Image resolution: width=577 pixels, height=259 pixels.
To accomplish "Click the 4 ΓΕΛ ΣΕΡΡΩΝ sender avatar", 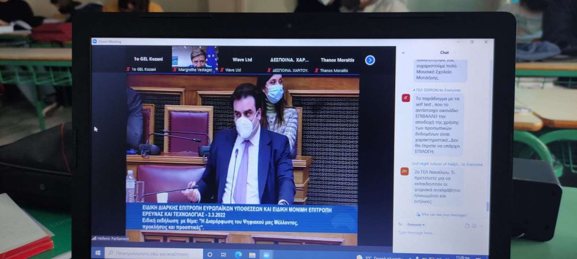I will click(406, 98).
